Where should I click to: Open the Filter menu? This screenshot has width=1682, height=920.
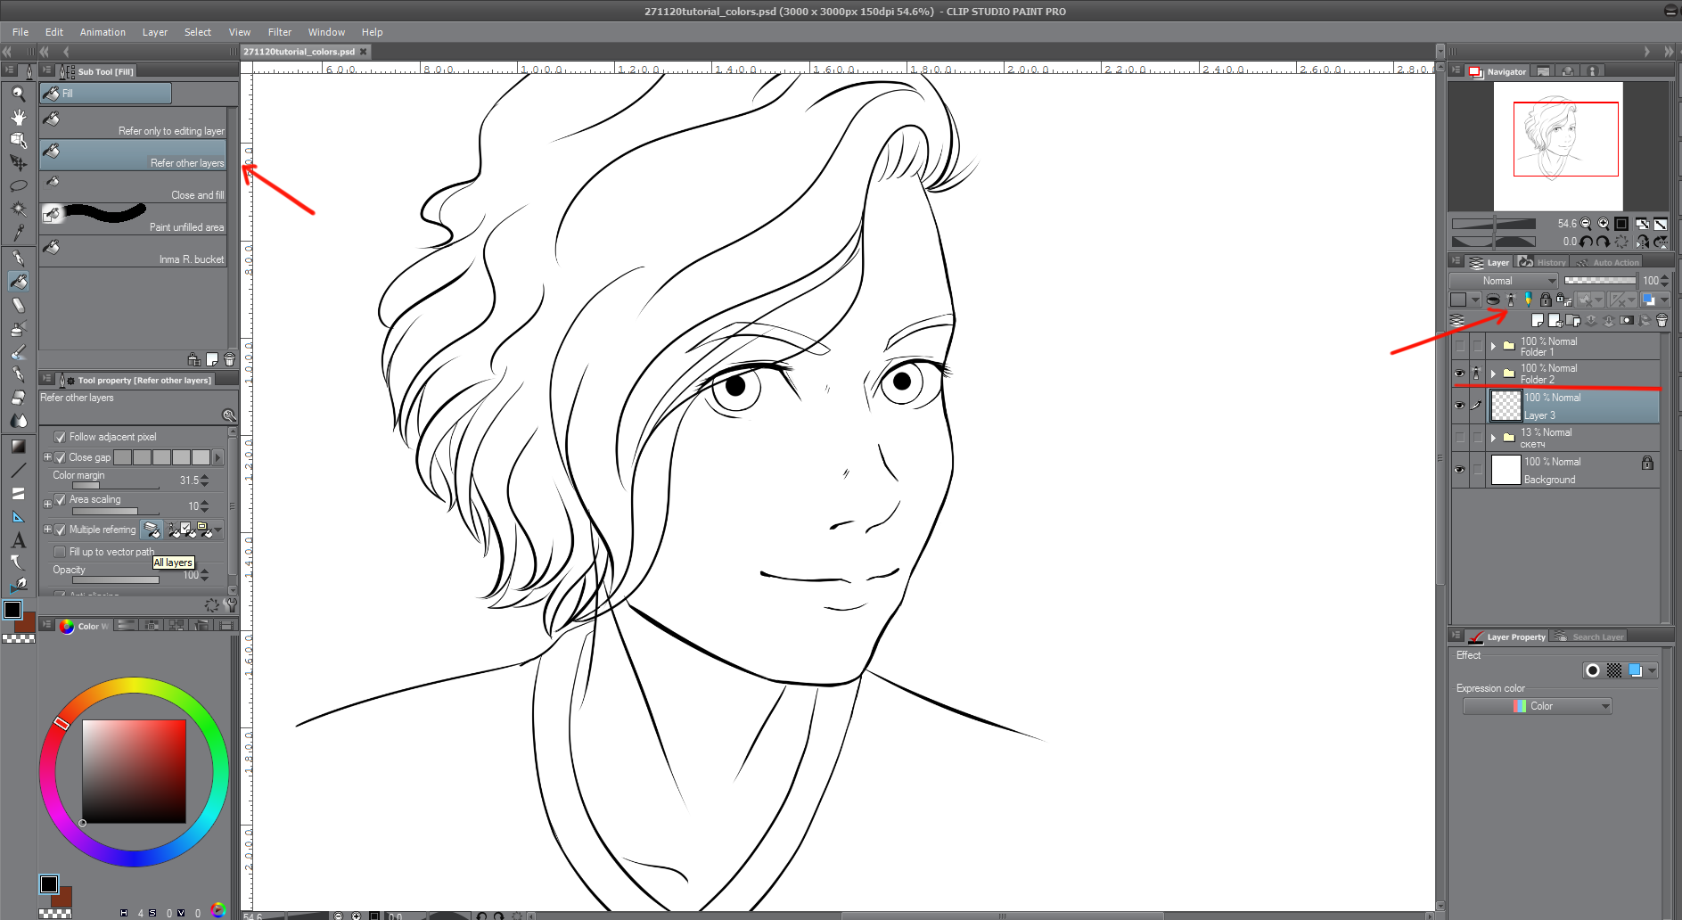click(x=279, y=32)
